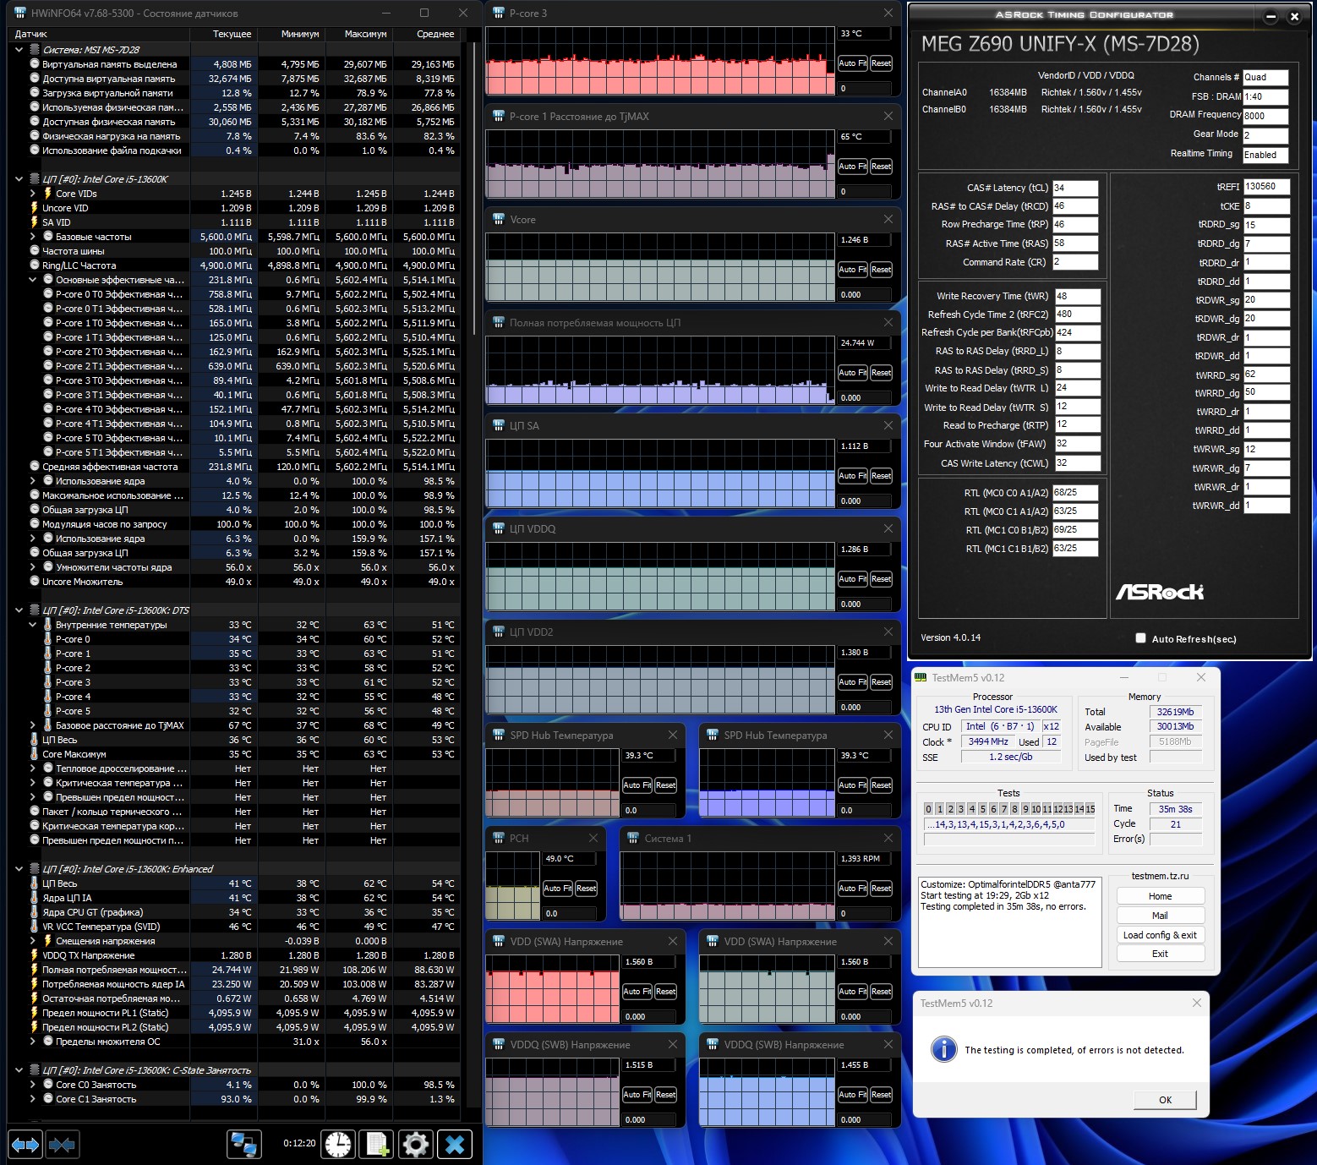Click the CAS# Latency (tCL) value field
The width and height of the screenshot is (1317, 1165).
point(1074,188)
